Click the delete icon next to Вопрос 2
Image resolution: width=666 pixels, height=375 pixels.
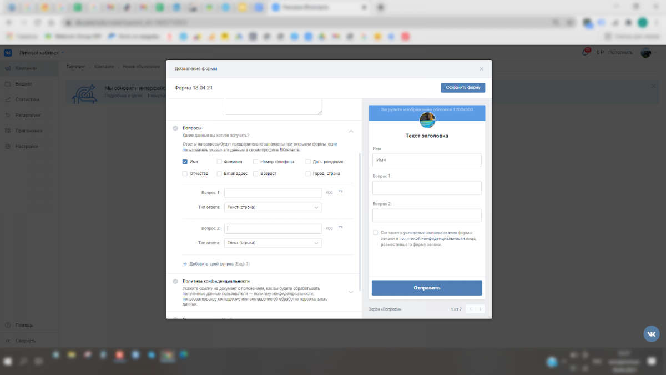341,228
